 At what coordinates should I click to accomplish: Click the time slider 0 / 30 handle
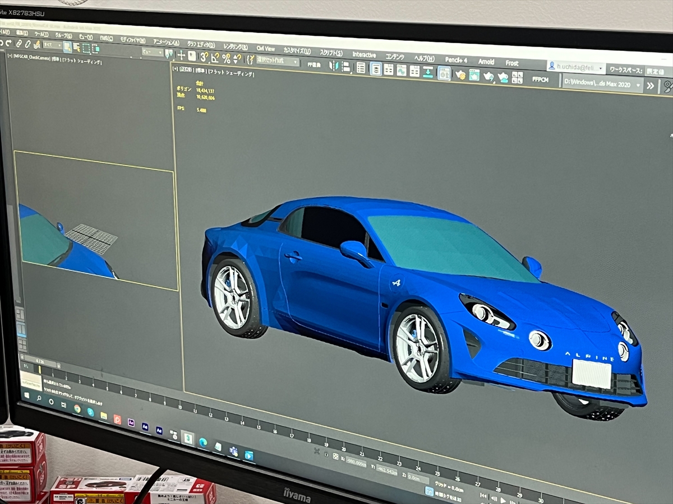click(x=40, y=361)
